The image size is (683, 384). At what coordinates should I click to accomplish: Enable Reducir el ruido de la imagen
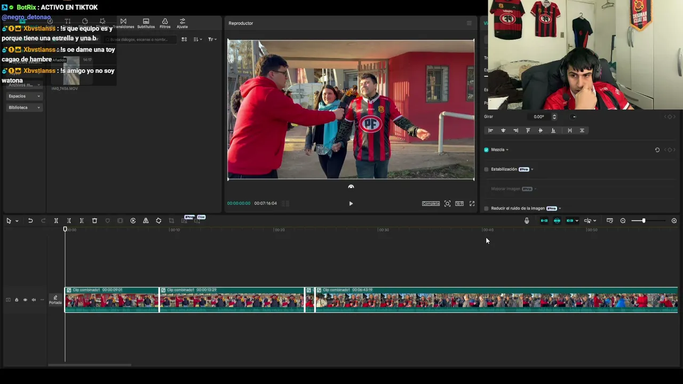[486, 209]
